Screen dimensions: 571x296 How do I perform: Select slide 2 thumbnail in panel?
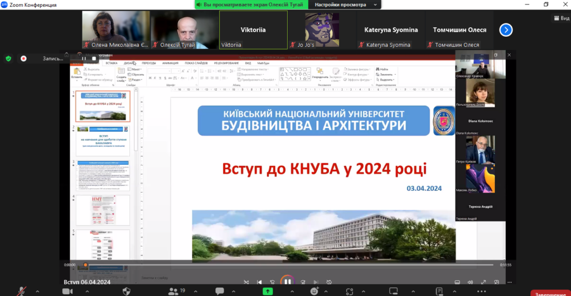pyautogui.click(x=103, y=141)
